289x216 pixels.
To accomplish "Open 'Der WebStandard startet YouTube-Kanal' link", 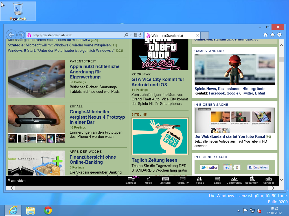I will (x=230, y=136).
